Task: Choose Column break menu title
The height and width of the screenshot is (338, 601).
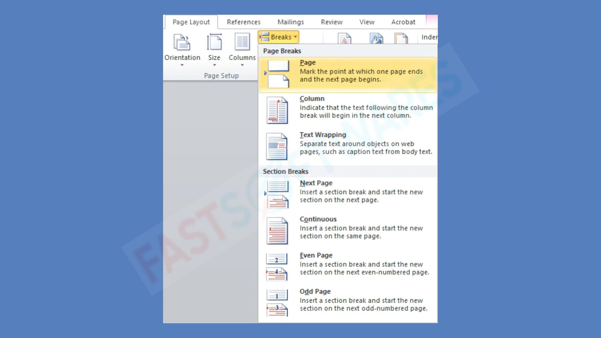Action: (x=312, y=99)
